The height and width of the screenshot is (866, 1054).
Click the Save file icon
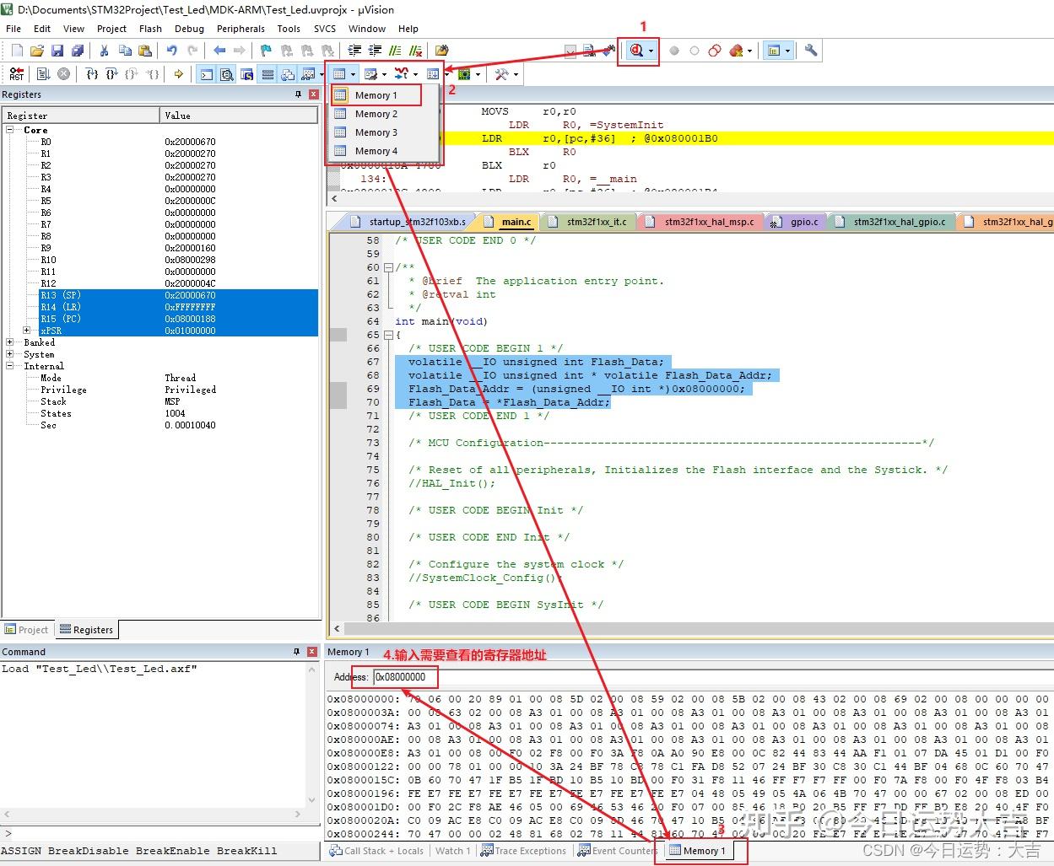[x=57, y=51]
